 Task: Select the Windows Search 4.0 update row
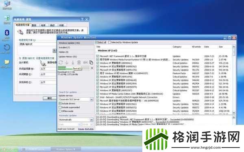pyautogui.click(x=163, y=73)
